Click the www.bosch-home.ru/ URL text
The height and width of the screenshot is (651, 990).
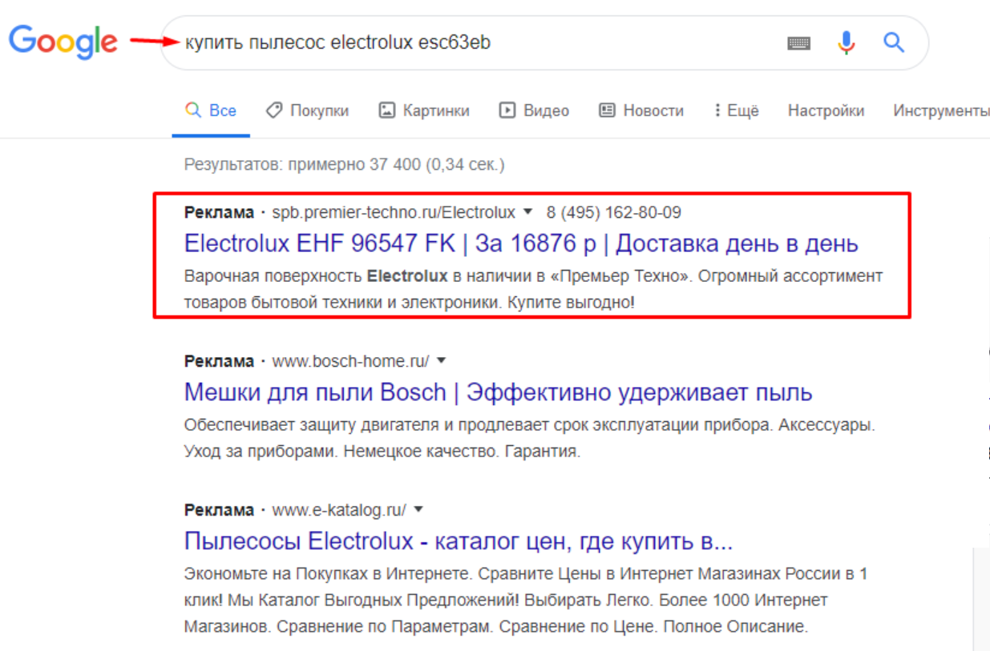point(350,361)
